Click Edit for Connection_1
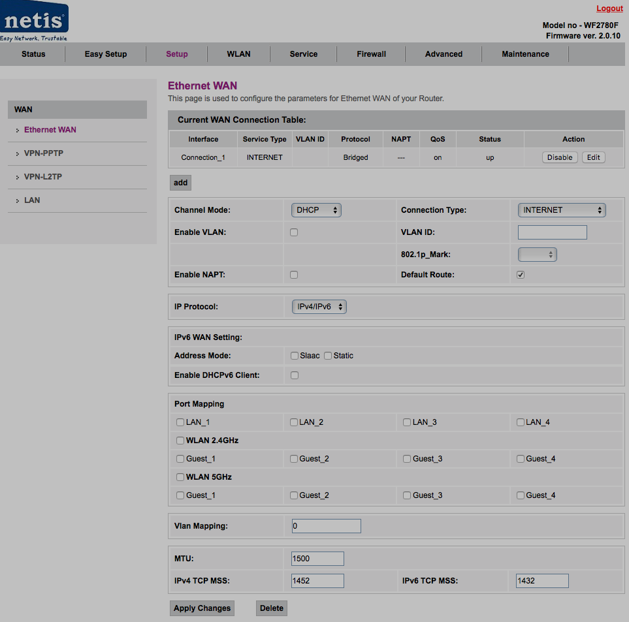Viewport: 629px width, 622px height. pos(593,157)
